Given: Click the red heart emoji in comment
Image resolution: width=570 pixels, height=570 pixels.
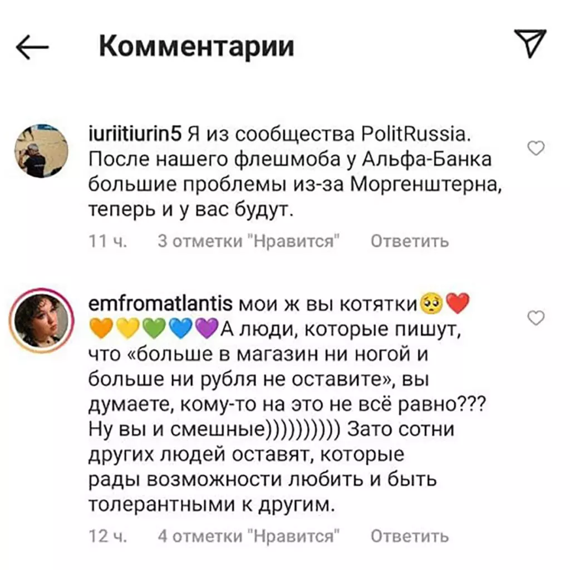Looking at the screenshot, I should tap(459, 303).
